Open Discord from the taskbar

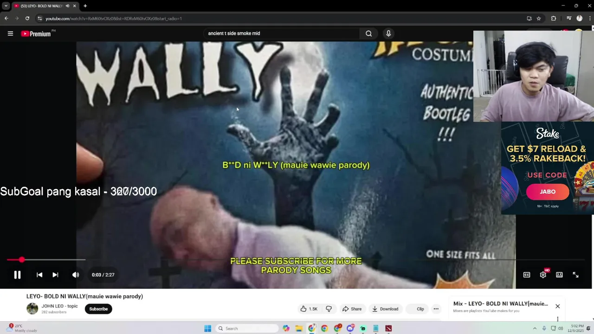click(350, 328)
